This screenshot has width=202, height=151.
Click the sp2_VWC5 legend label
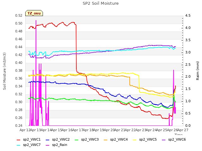148,140
